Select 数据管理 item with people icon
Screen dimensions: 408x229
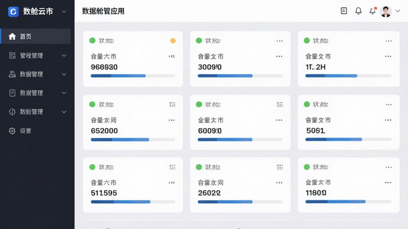(x=36, y=74)
